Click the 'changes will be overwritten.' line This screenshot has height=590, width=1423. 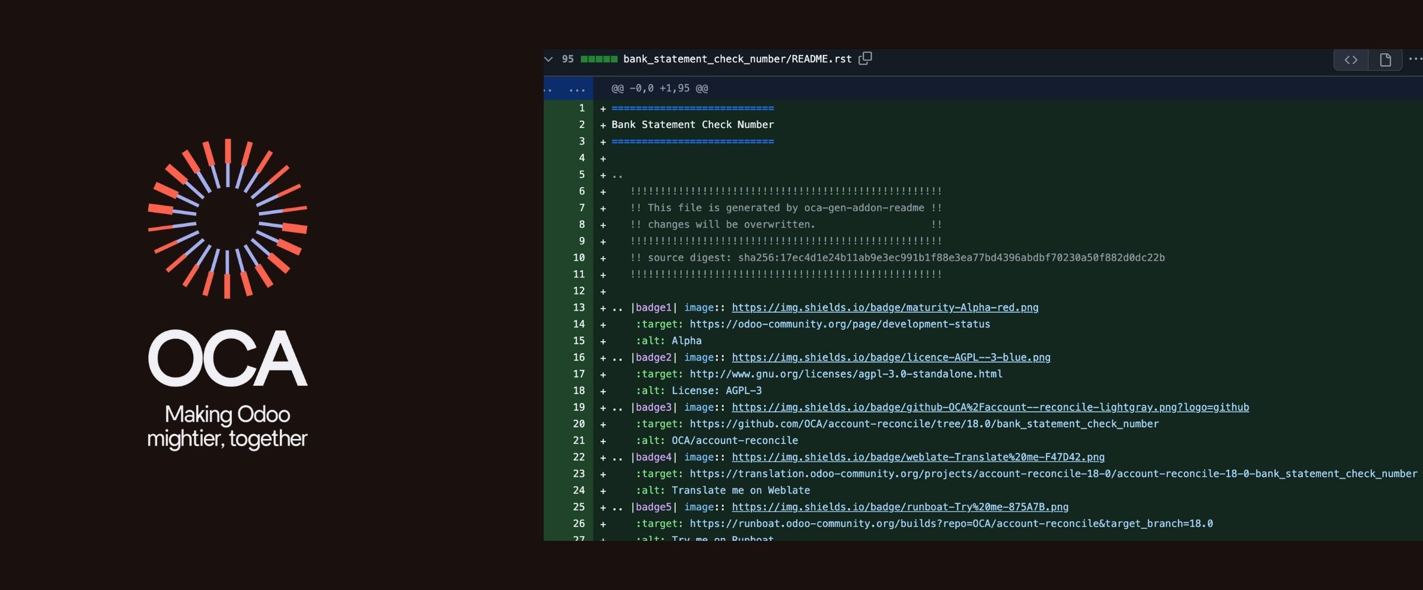pos(786,224)
